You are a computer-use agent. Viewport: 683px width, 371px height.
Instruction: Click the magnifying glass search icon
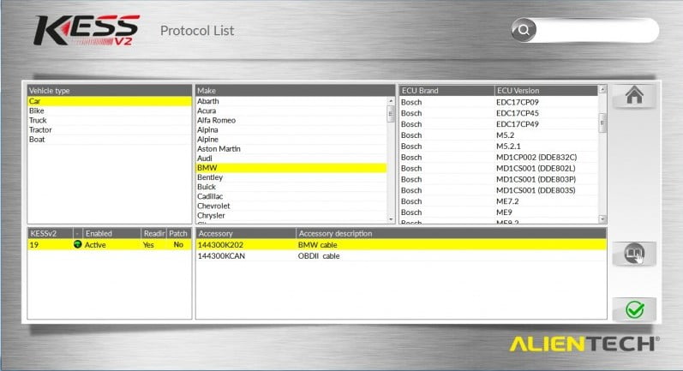pyautogui.click(x=524, y=31)
